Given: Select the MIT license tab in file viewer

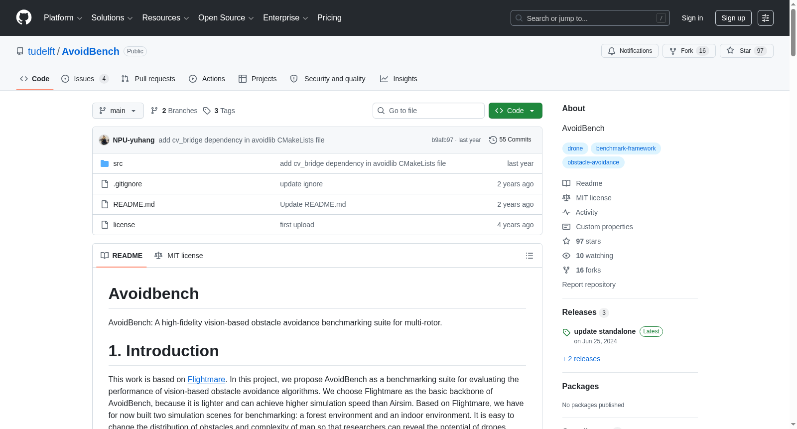Looking at the screenshot, I should pos(179,256).
